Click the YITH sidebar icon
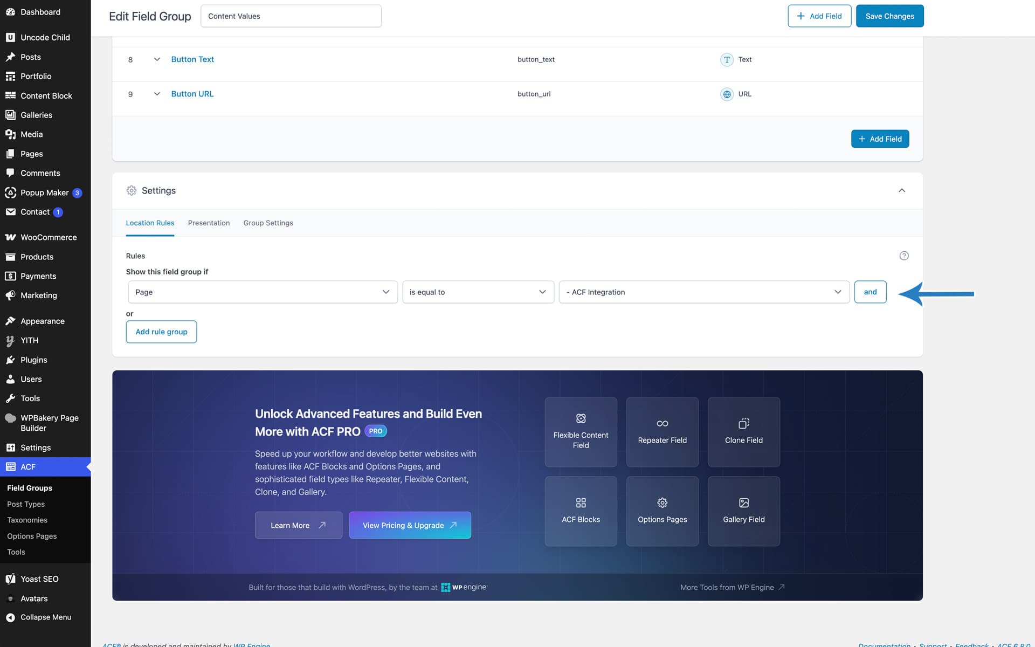Viewport: 1035px width, 647px height. point(10,340)
